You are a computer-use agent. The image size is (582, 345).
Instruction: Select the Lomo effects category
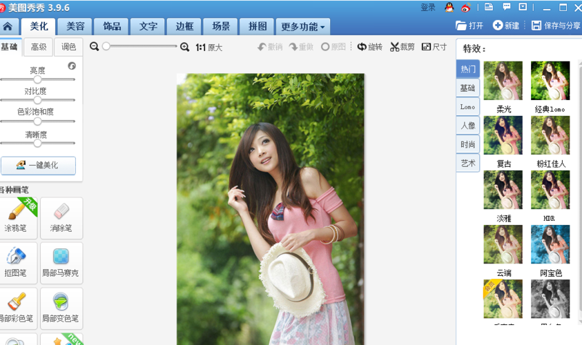(467, 107)
